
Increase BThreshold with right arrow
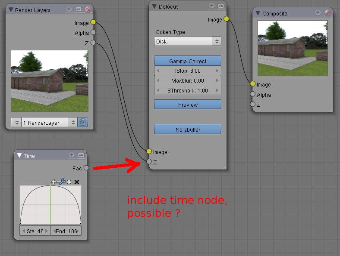[217, 90]
